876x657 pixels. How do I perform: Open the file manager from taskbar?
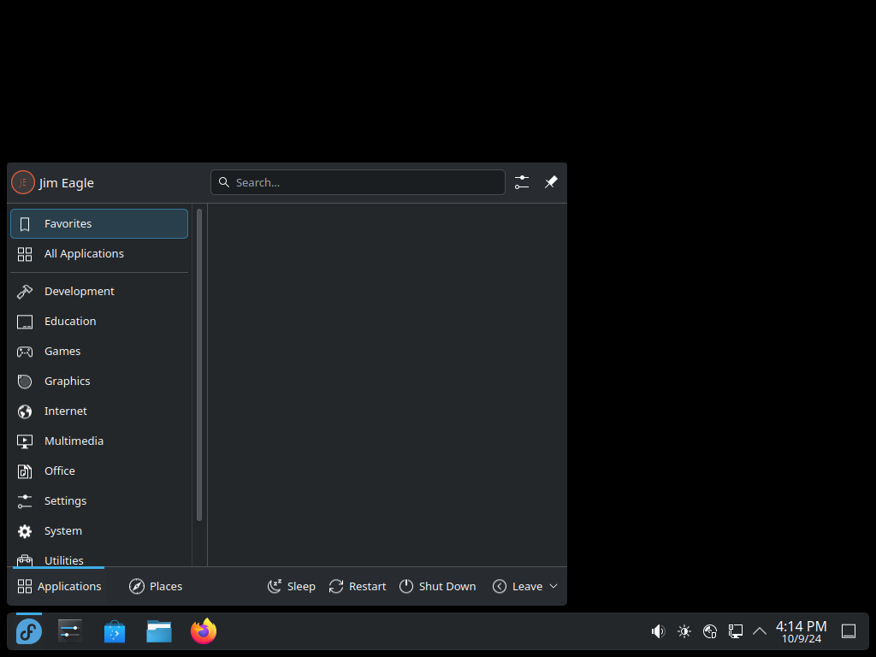click(x=159, y=632)
